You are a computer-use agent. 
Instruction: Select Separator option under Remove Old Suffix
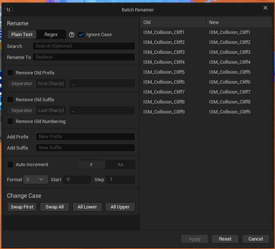point(22,111)
